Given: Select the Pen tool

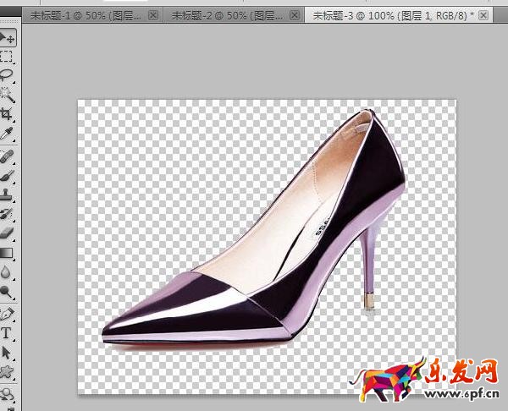Looking at the screenshot, I should [x=8, y=314].
